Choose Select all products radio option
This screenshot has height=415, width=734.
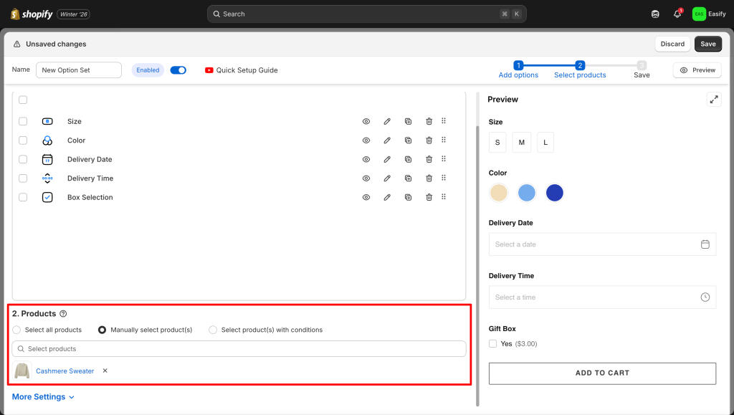(16, 330)
